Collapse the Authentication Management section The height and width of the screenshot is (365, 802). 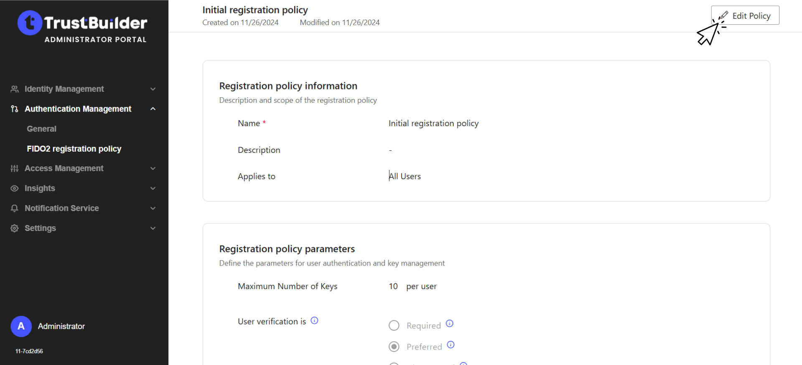(153, 109)
